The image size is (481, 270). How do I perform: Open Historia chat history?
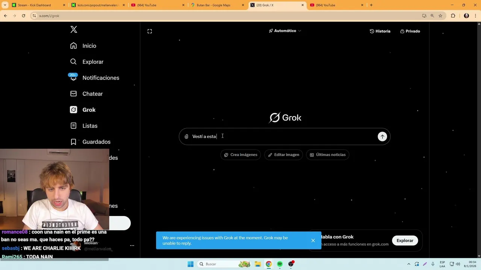pyautogui.click(x=380, y=31)
